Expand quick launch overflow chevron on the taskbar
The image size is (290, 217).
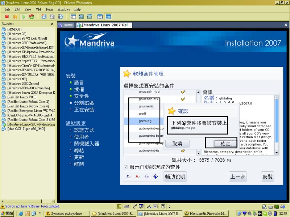pyautogui.click(x=40, y=213)
